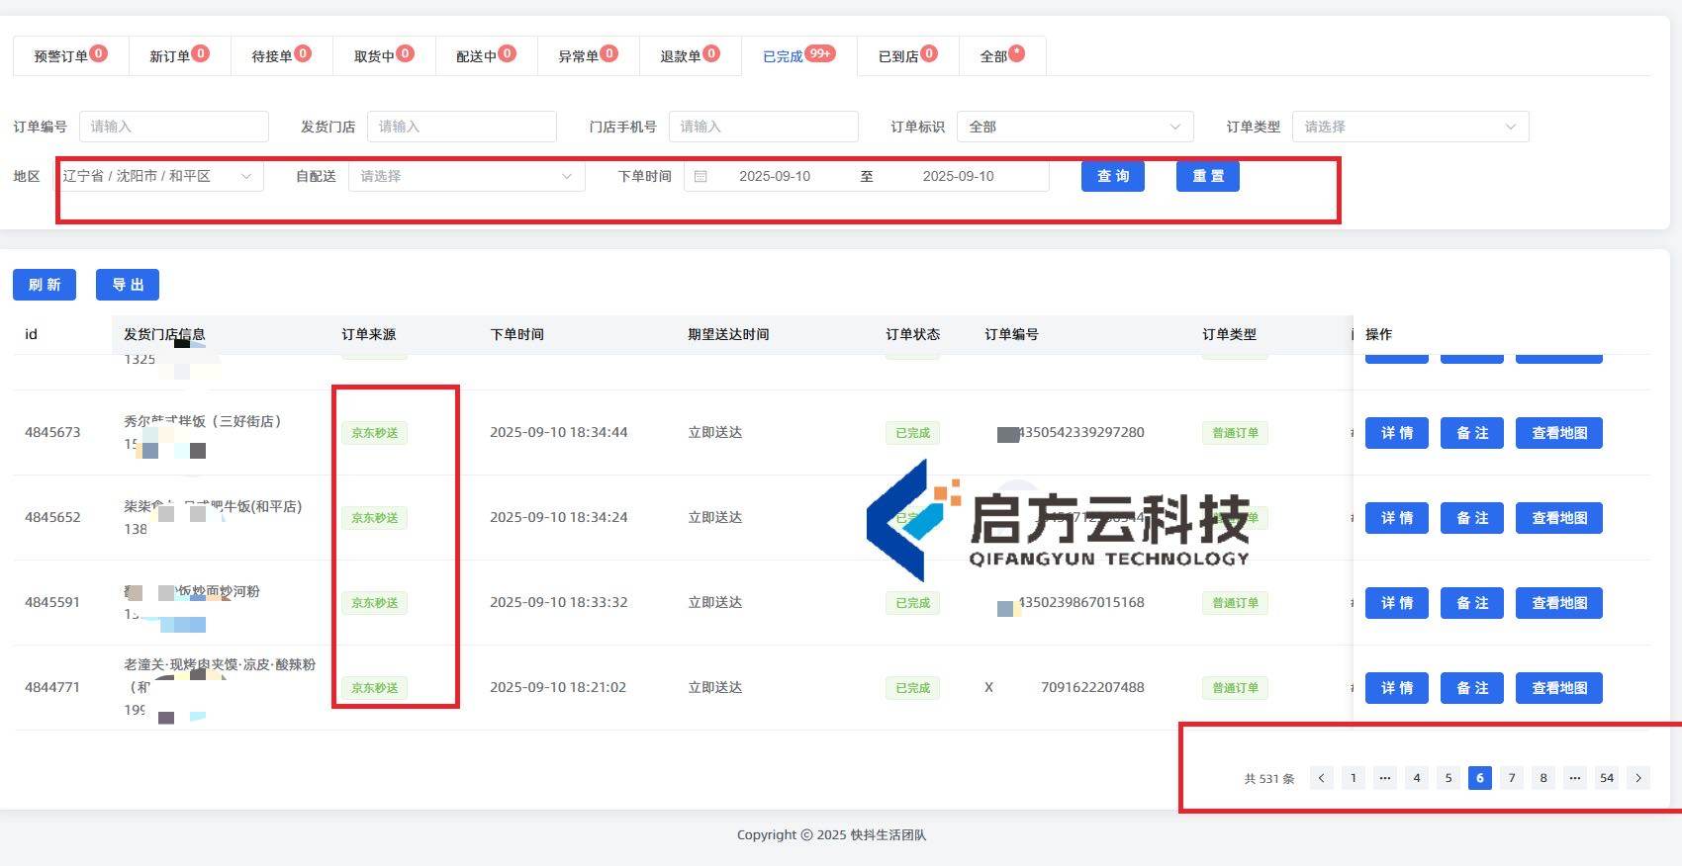1682x866 pixels.
Task: Click the 已完成 status for order 4845673
Action: click(x=912, y=433)
